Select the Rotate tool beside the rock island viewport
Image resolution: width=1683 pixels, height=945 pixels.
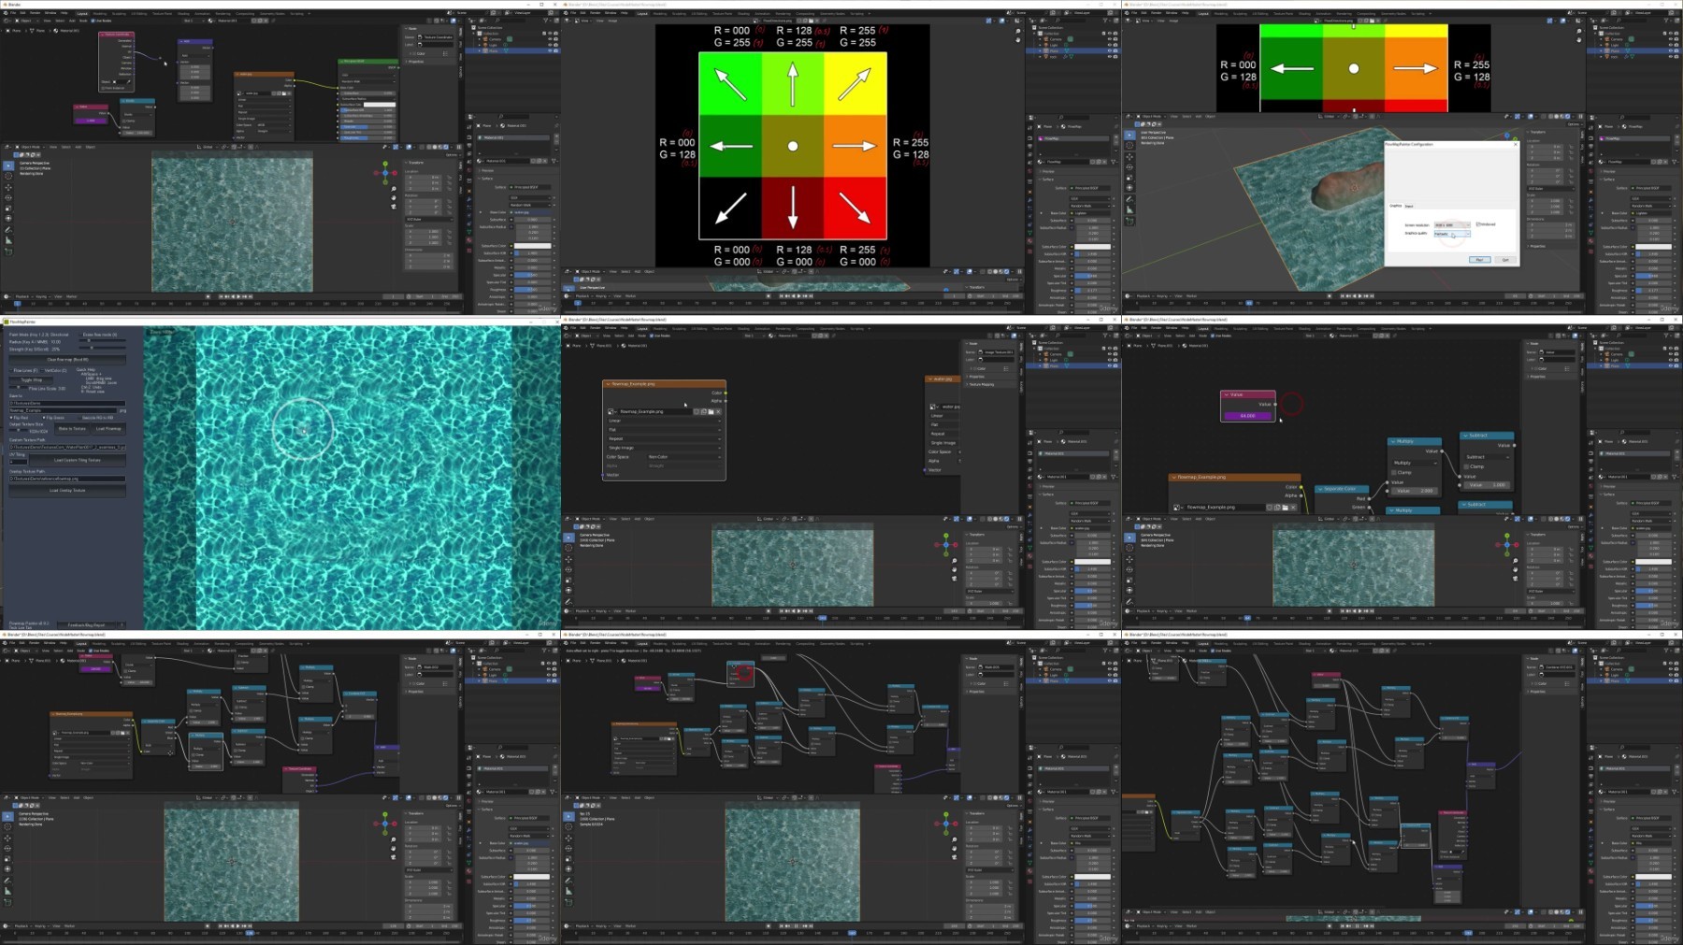(x=1130, y=167)
